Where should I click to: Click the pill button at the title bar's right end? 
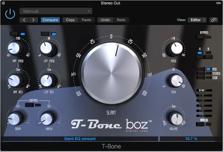218,3
